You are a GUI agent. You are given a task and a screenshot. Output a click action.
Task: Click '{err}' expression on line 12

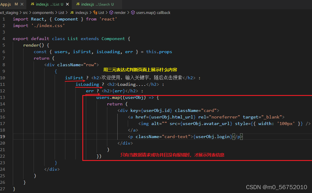119,91
